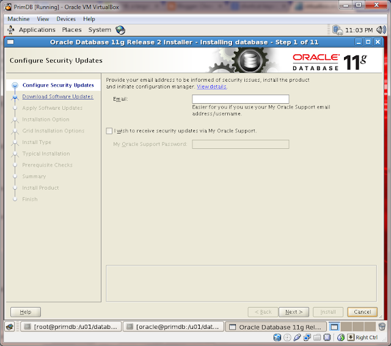391x346 pixels.
Task: Click the Summary step in sidebar
Action: [34, 176]
